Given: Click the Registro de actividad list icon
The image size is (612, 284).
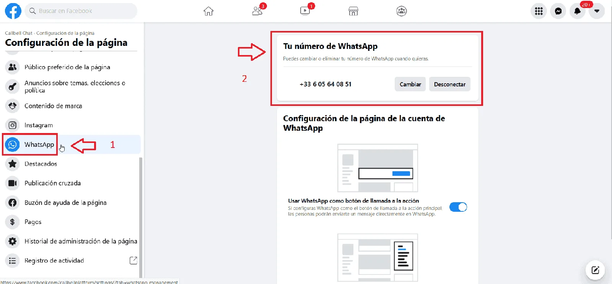Looking at the screenshot, I should coord(13,261).
